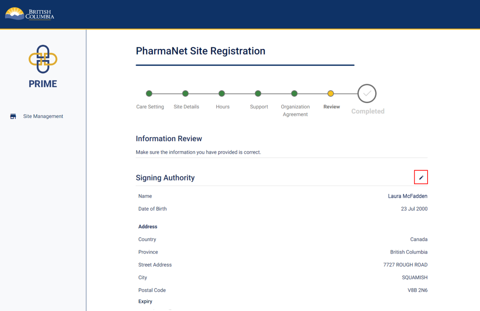Click the PRIME interlocking rings logo
The image size is (480, 311).
(x=43, y=59)
